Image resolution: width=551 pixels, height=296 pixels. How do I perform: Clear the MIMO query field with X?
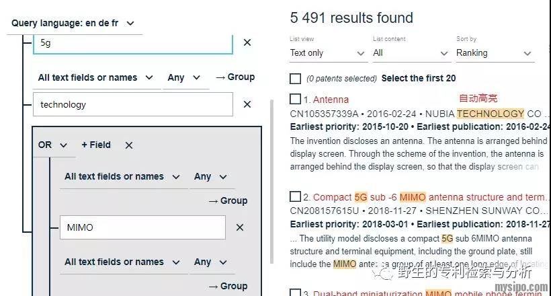tap(239, 227)
